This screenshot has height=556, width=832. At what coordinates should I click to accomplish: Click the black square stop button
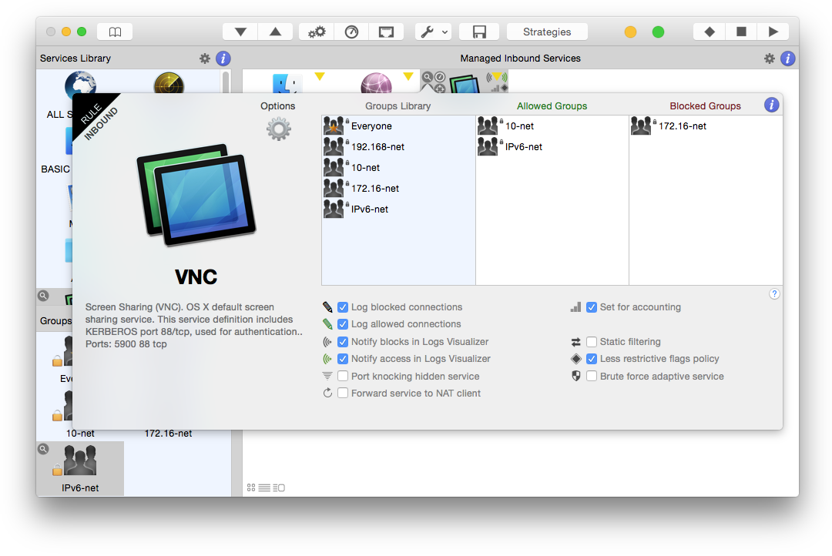pos(741,32)
